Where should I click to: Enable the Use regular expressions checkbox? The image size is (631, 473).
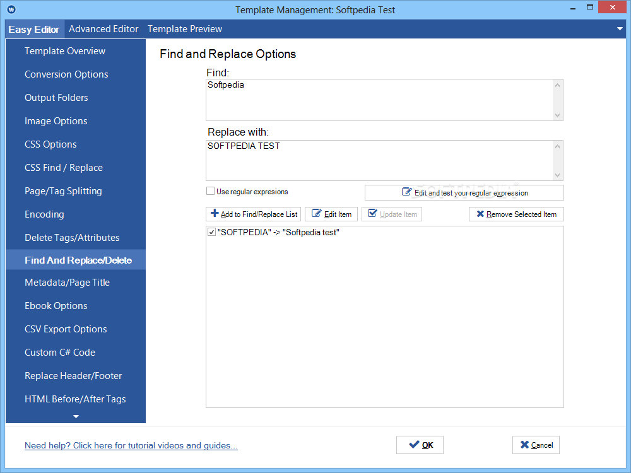210,191
